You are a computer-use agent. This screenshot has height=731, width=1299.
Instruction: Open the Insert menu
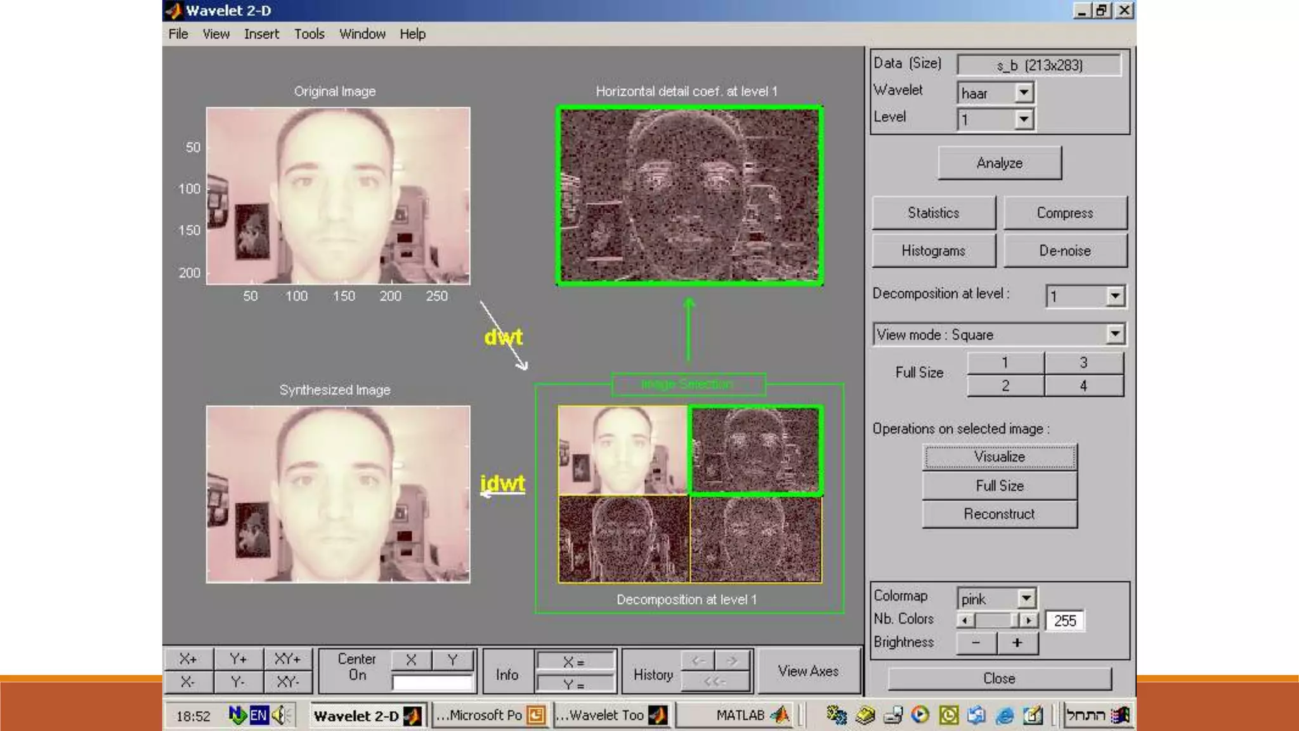tap(261, 34)
